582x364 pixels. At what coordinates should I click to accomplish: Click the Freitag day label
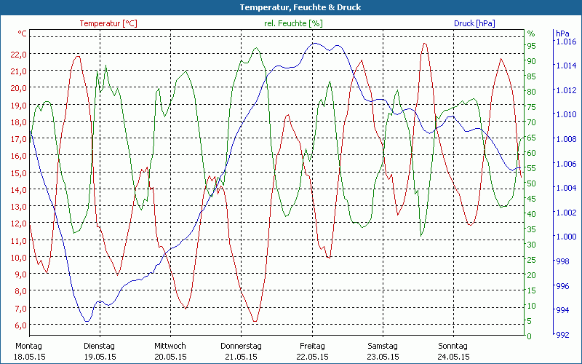312,346
